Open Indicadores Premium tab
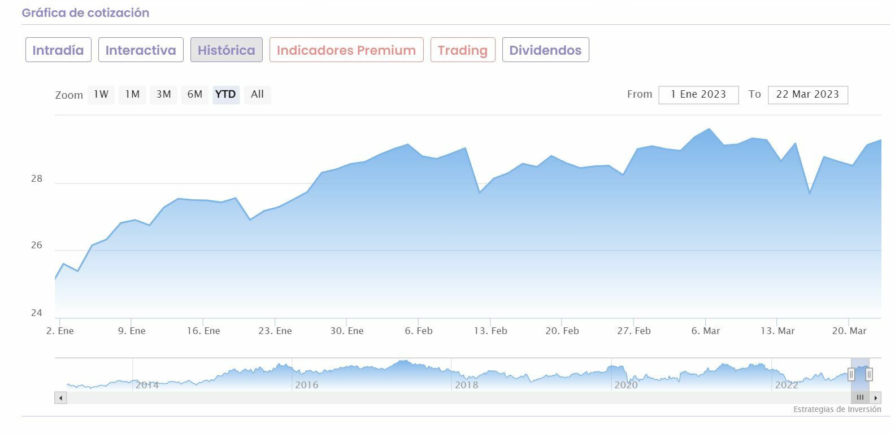 (346, 50)
